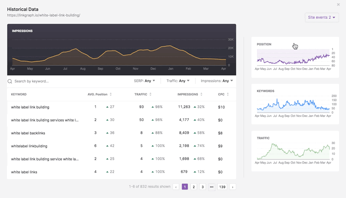Jump to page 139 of results
346x198 pixels.
(x=222, y=187)
